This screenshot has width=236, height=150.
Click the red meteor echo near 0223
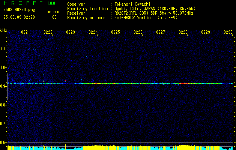coord(65,81)
